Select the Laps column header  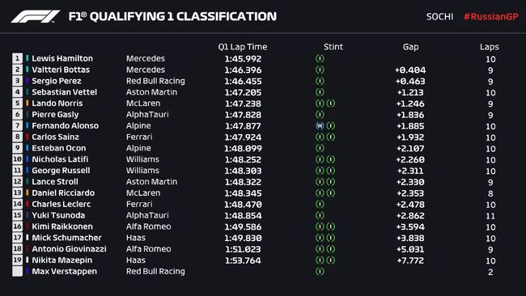click(489, 47)
